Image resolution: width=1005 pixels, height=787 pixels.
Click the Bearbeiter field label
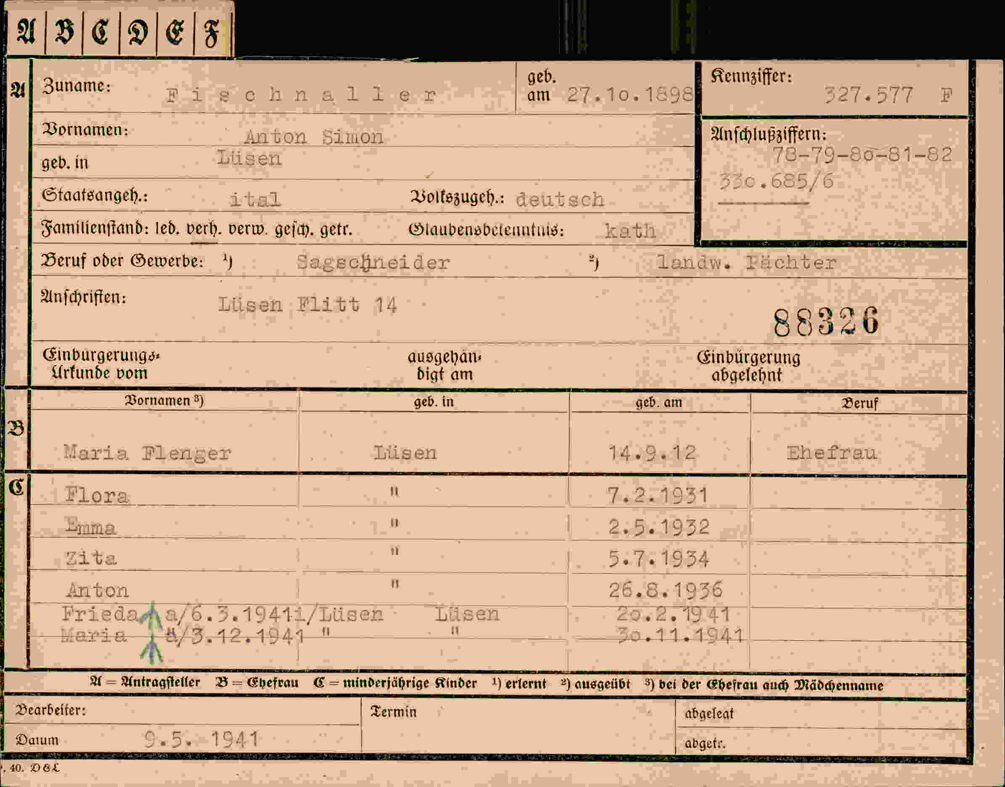tap(51, 710)
